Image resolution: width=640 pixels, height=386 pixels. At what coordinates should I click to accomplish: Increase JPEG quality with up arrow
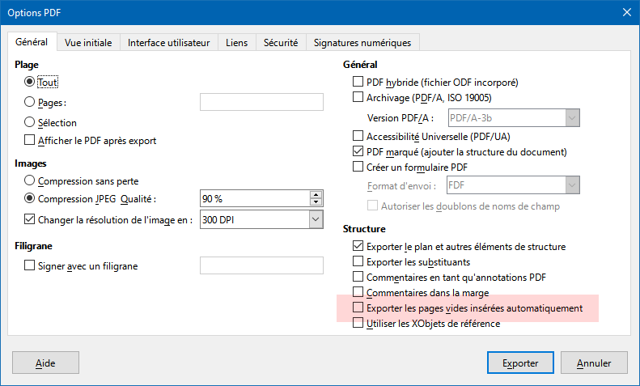[x=316, y=195]
